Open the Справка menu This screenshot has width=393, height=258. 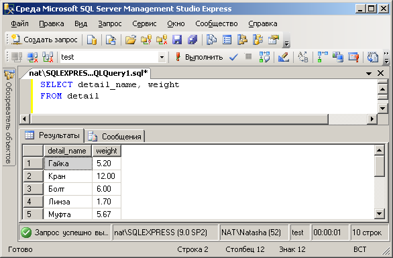tap(263, 24)
